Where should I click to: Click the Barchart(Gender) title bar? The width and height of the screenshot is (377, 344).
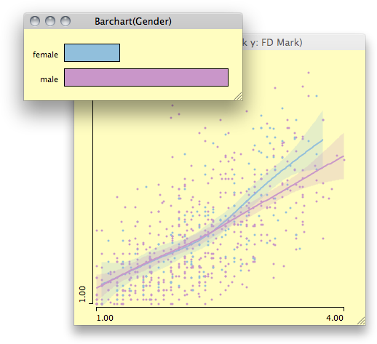[x=133, y=21]
